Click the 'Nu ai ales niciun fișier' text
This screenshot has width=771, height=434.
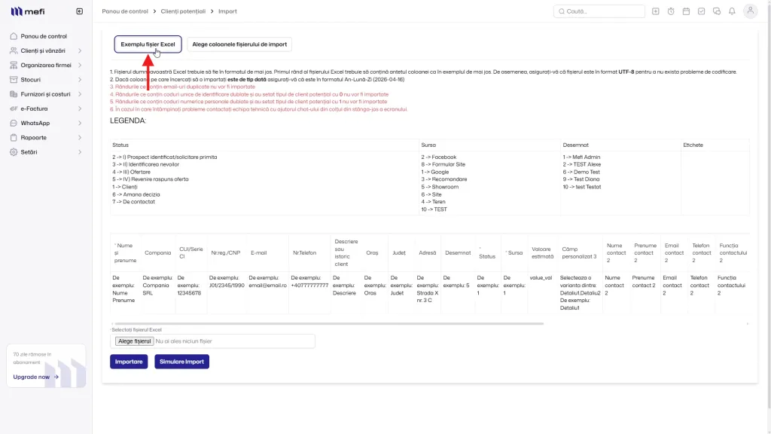(x=184, y=341)
